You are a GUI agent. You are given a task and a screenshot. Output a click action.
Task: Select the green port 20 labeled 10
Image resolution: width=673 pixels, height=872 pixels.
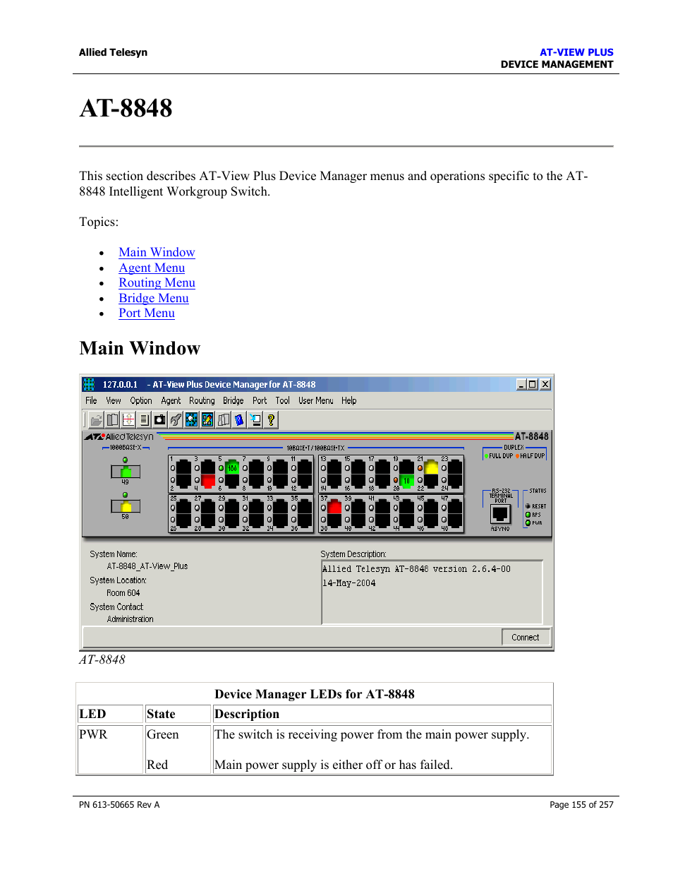point(406,481)
